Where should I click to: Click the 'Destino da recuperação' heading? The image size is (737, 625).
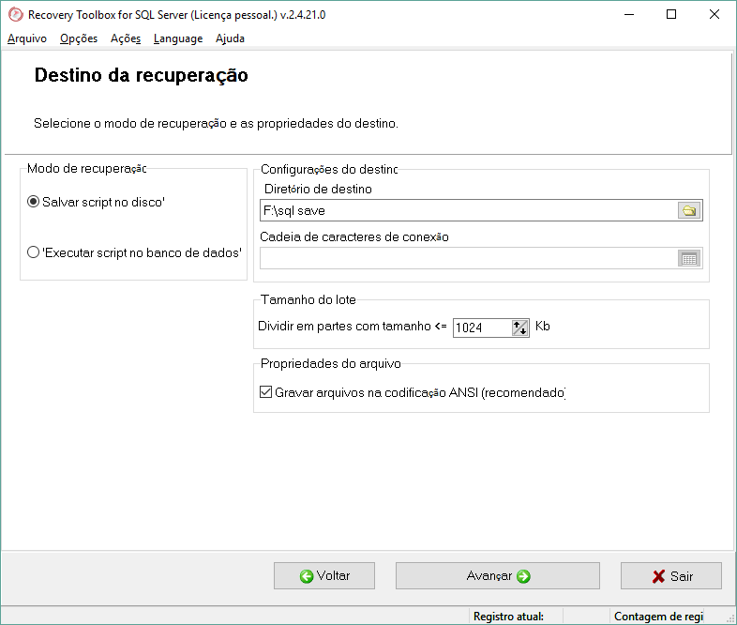click(x=141, y=75)
